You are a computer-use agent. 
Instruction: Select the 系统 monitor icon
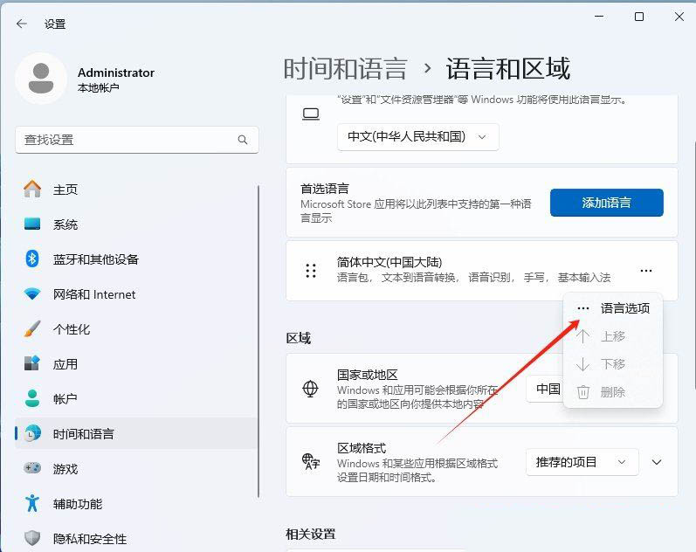[32, 224]
